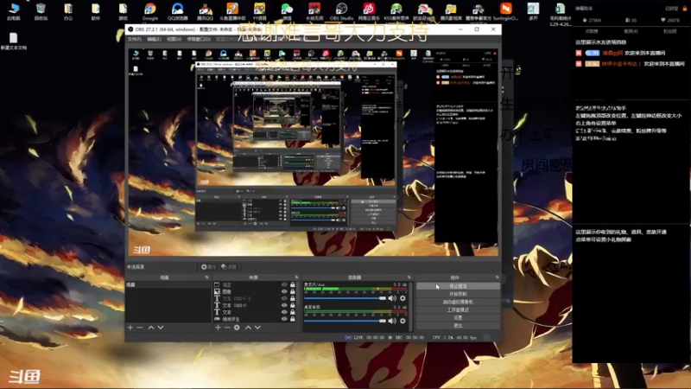Remove the selected source with the minus button in 来源 panel
The height and width of the screenshot is (389, 691).
(x=227, y=328)
